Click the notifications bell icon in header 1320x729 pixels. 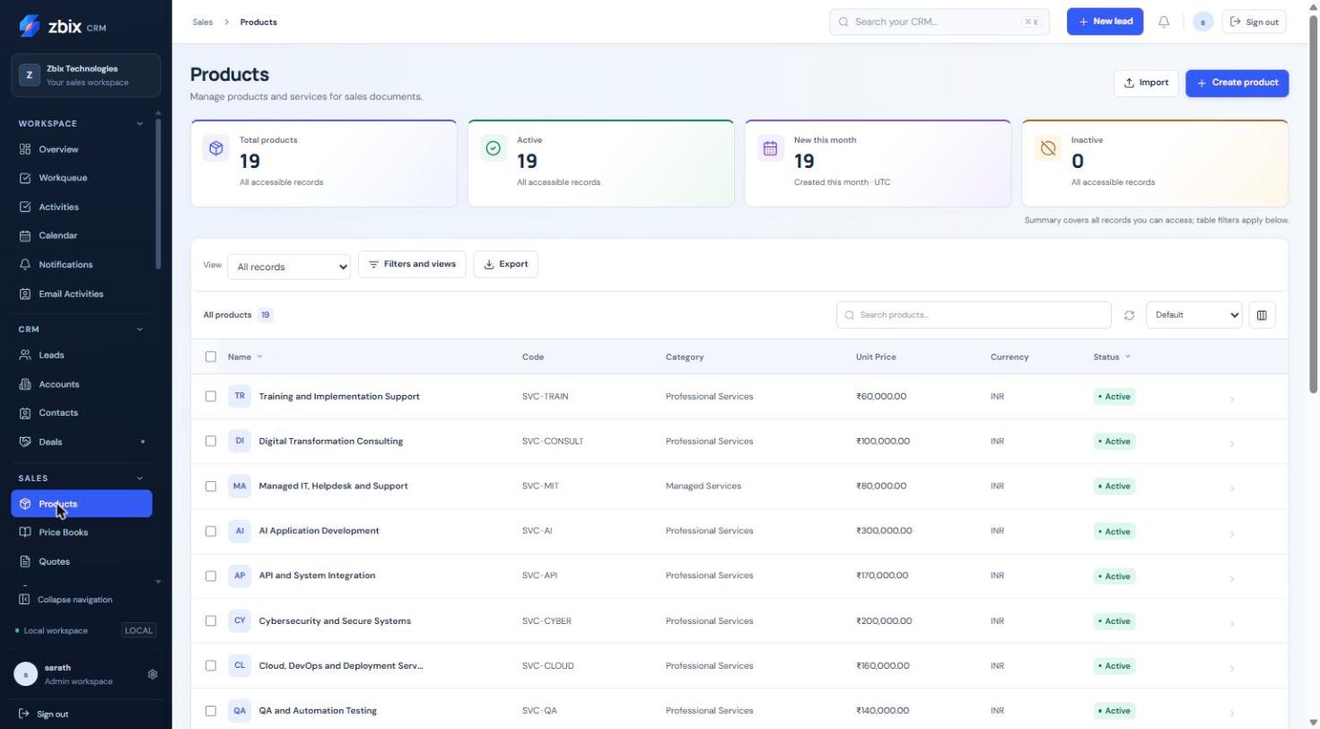pyautogui.click(x=1164, y=22)
